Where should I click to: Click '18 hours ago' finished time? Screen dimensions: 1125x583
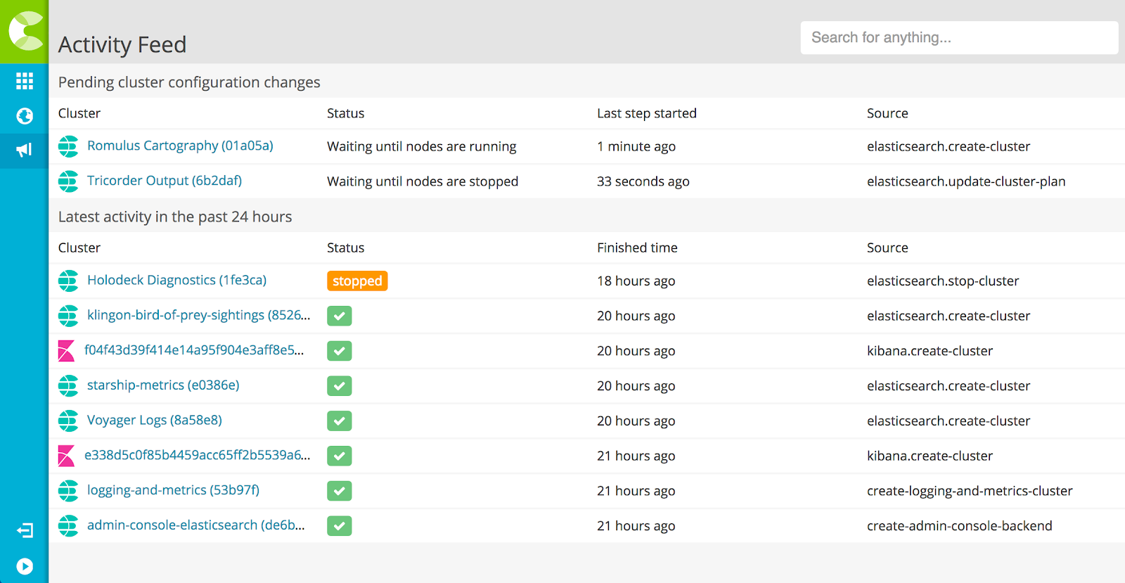click(x=636, y=281)
